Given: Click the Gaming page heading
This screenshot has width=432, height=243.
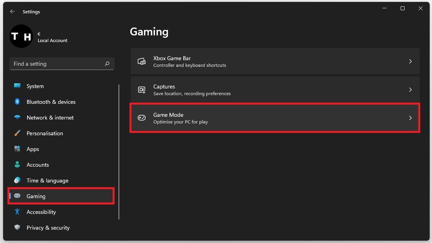Looking at the screenshot, I should [x=149, y=32].
